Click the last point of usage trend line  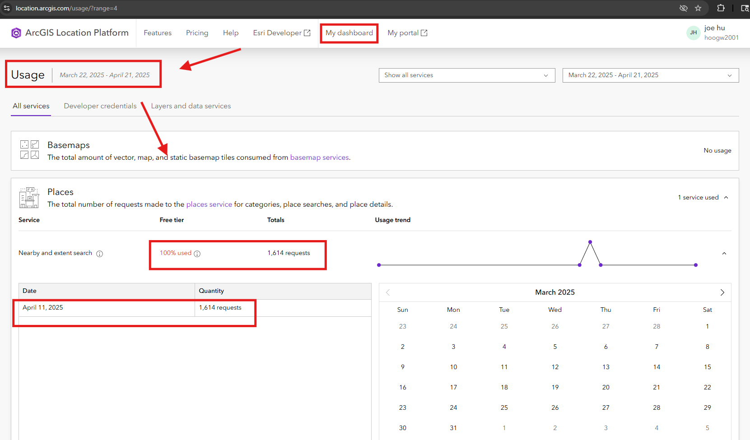(x=696, y=265)
